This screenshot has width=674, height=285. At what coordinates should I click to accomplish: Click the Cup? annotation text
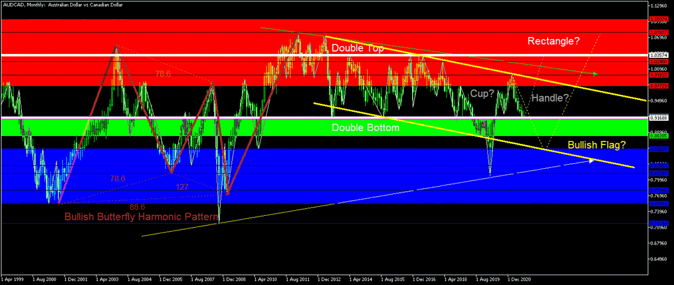point(482,94)
